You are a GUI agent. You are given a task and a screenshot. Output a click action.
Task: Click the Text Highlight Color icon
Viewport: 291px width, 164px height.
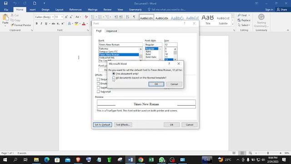click(x=76, y=24)
